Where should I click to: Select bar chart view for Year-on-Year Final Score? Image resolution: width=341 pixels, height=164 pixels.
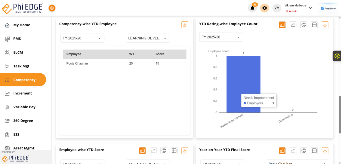[x=282, y=151]
